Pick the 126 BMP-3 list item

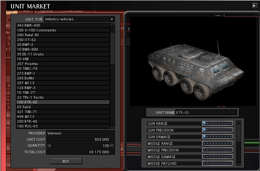tap(63, 88)
